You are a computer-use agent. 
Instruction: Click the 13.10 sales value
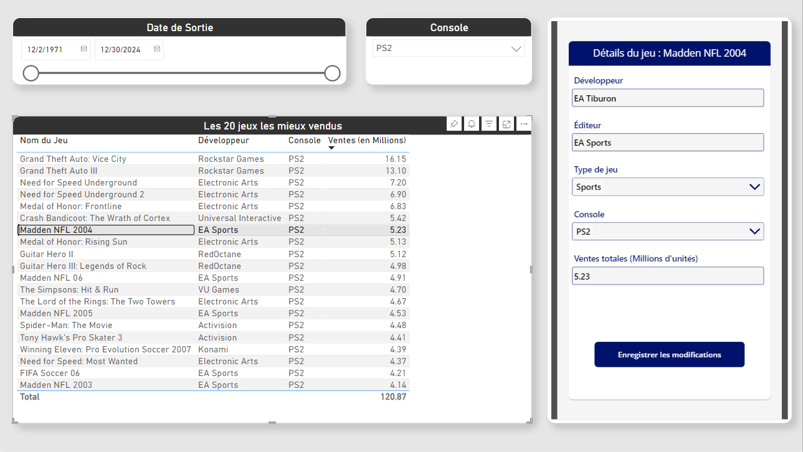395,171
